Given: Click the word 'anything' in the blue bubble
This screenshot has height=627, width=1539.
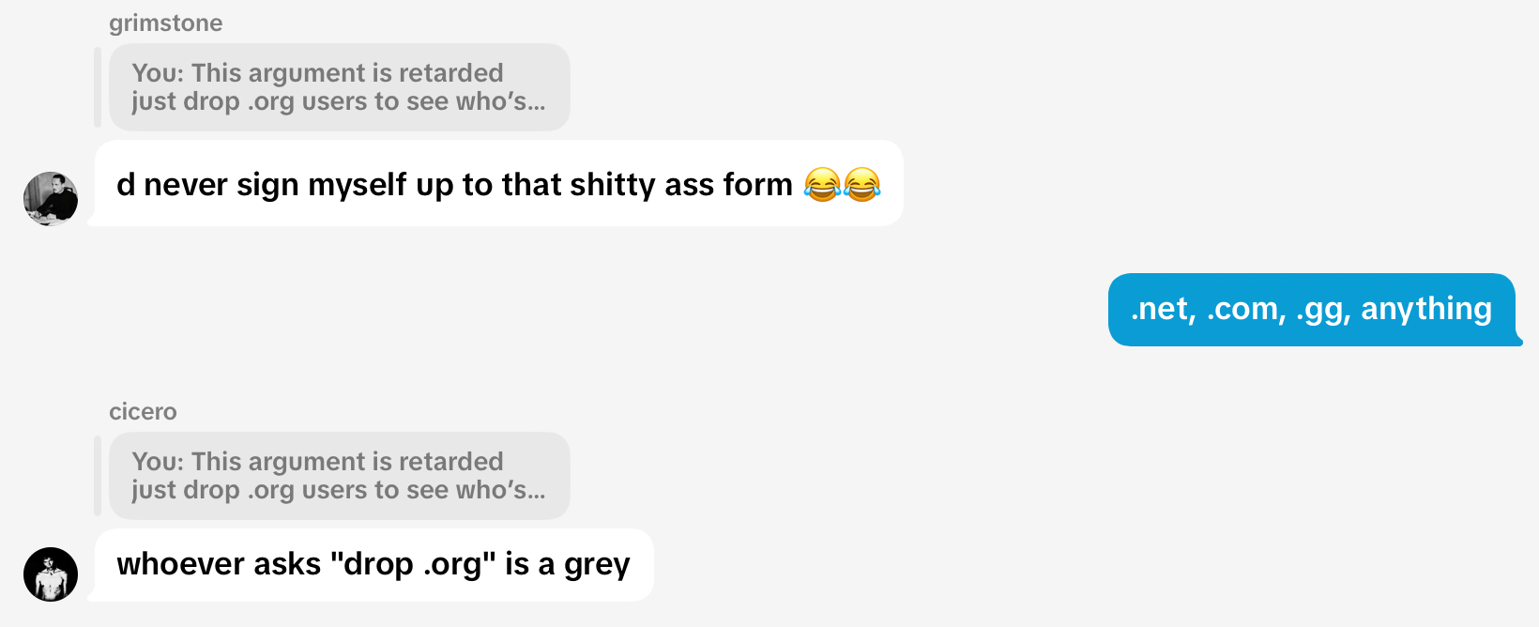Looking at the screenshot, I should pos(1426,310).
